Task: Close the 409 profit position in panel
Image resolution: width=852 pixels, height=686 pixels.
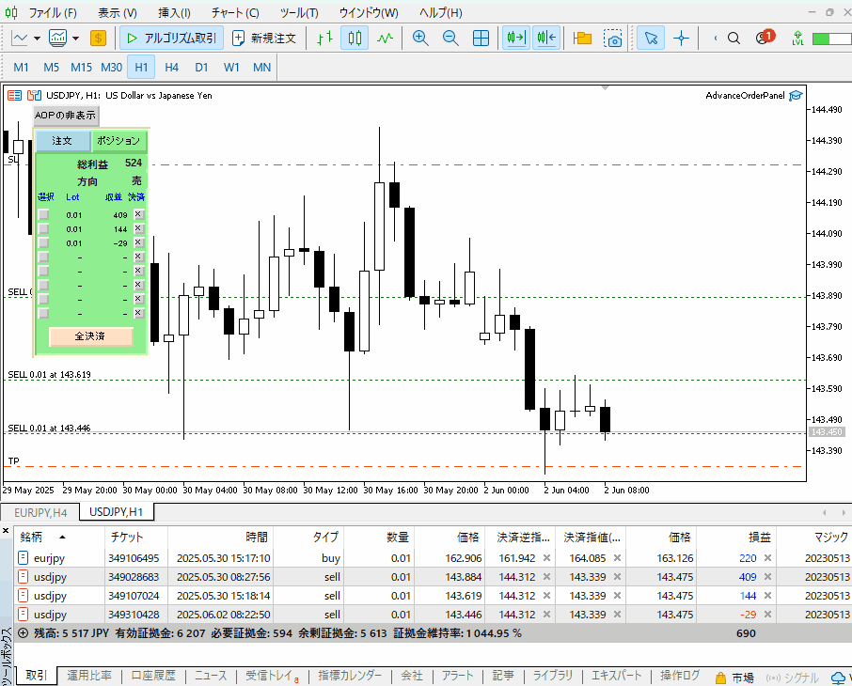Action: tap(138, 214)
